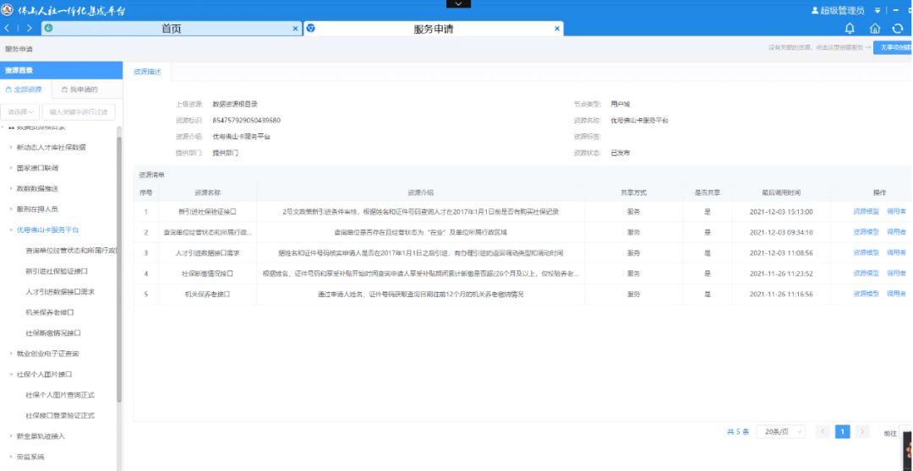The height and width of the screenshot is (471, 913).
Task: Click the forward arrow navigation icon
Action: pyautogui.click(x=30, y=28)
